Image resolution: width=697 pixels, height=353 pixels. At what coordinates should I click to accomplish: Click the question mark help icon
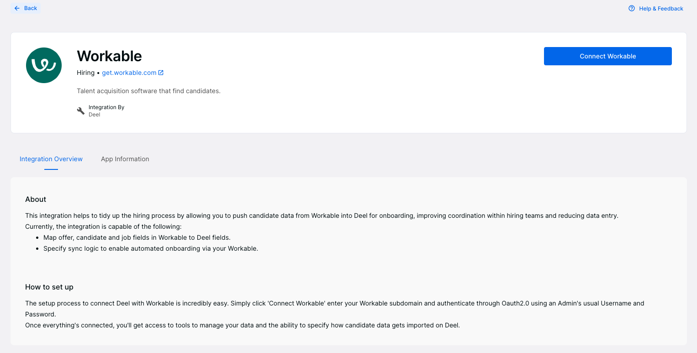[x=632, y=8]
